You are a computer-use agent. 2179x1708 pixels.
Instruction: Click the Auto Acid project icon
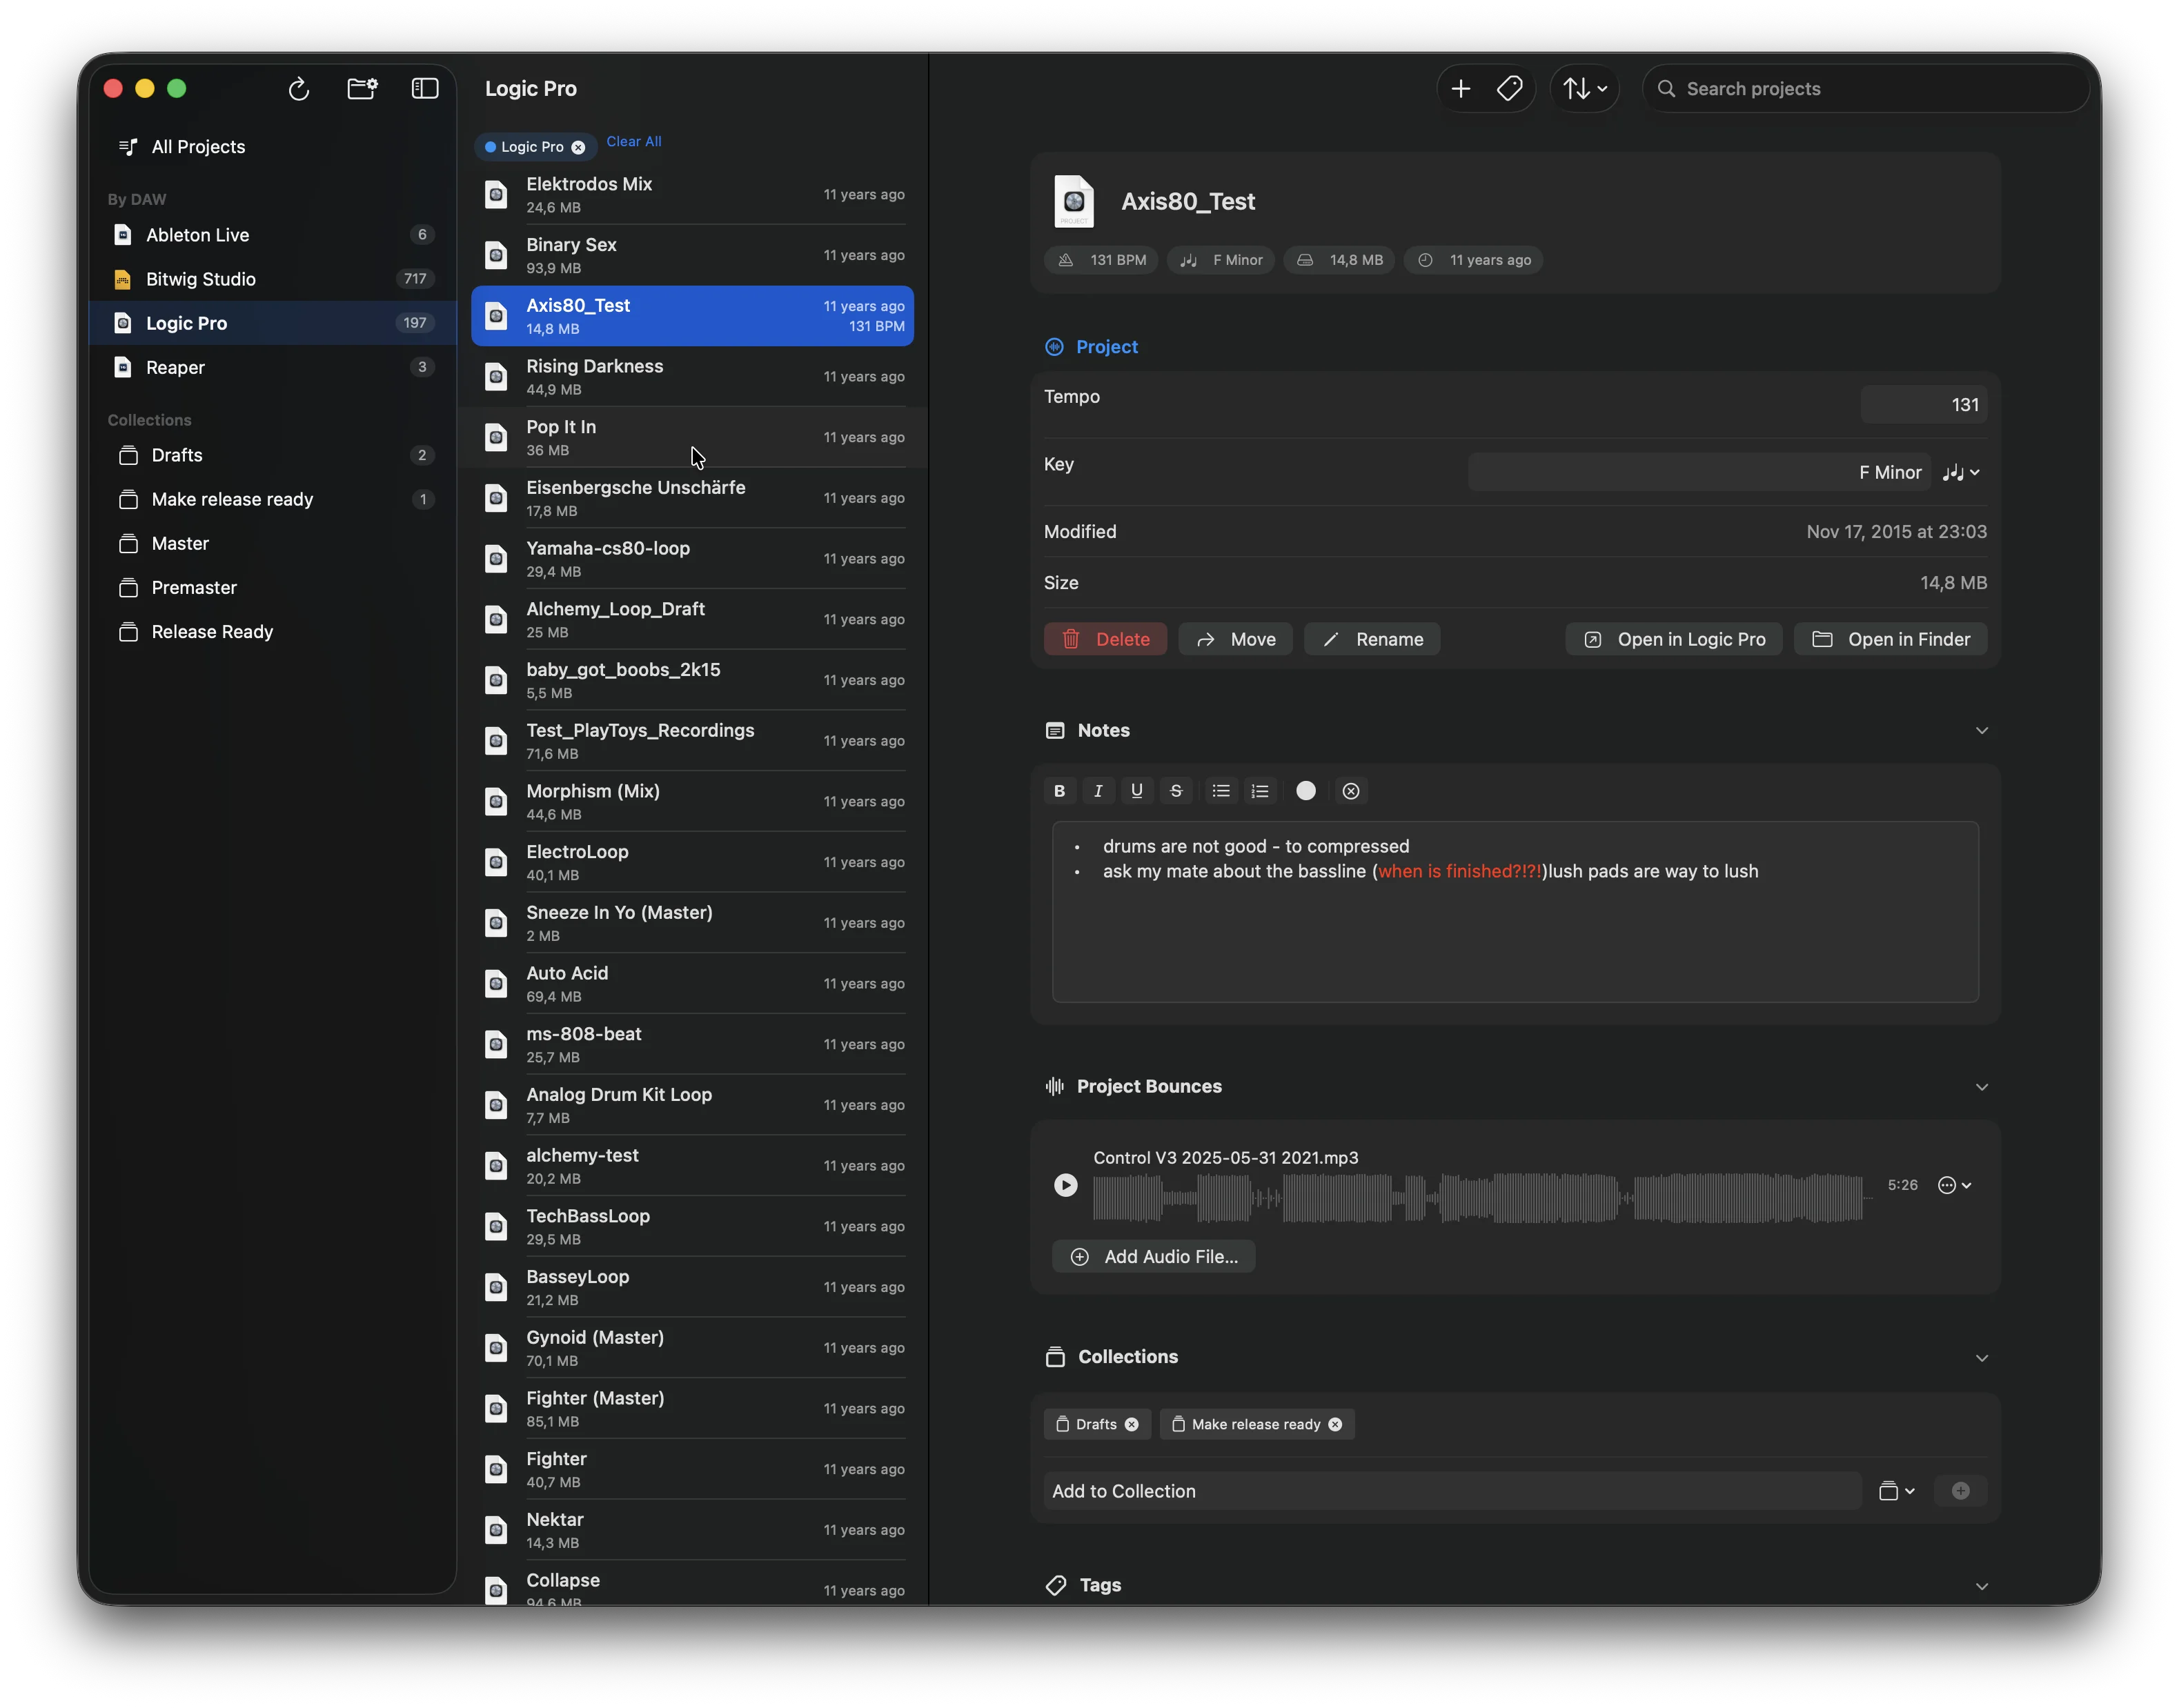496,984
